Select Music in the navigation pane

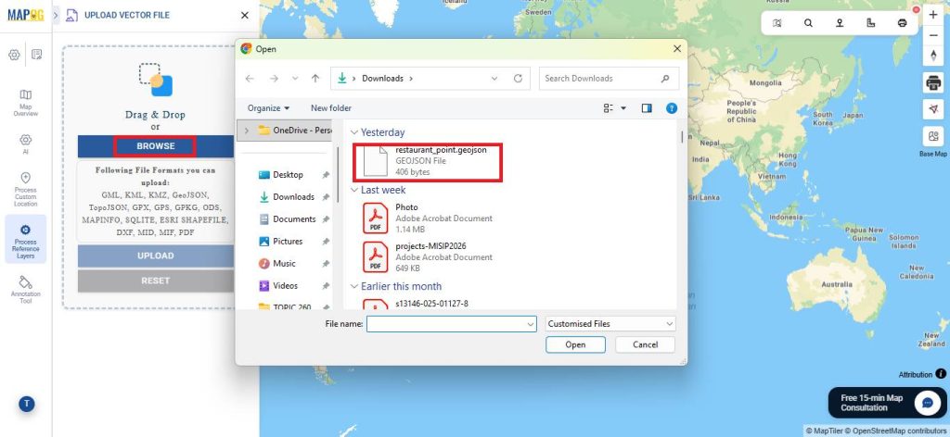pyautogui.click(x=284, y=264)
